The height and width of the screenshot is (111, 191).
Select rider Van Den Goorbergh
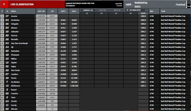click(x=19, y=43)
